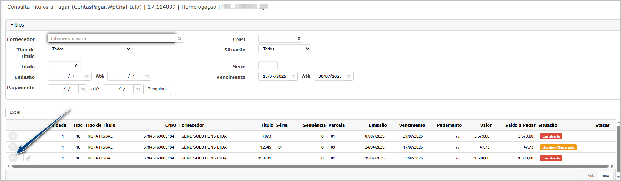Export results with the Excel button
621x181 pixels.
[x=15, y=112]
